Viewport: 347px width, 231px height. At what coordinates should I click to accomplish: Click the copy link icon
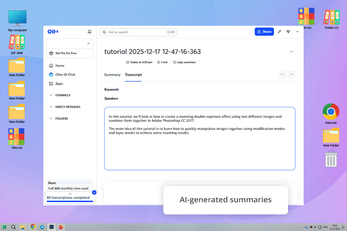[279, 31]
